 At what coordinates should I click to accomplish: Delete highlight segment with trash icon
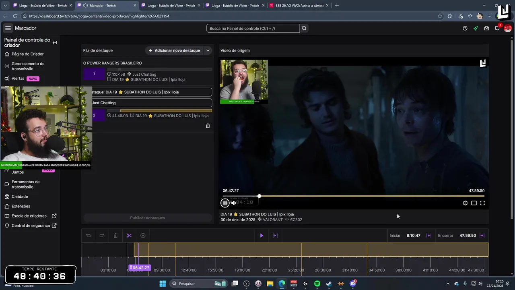coord(208,126)
